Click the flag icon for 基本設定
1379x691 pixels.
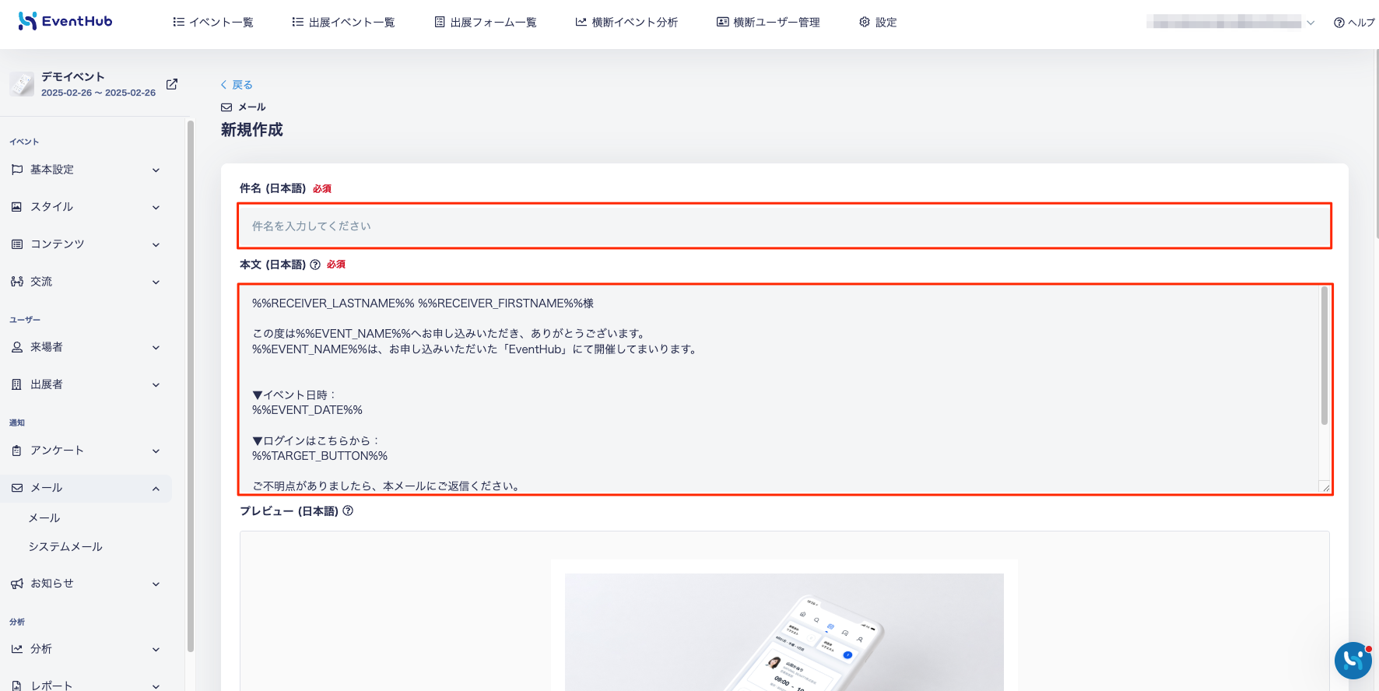pos(17,170)
